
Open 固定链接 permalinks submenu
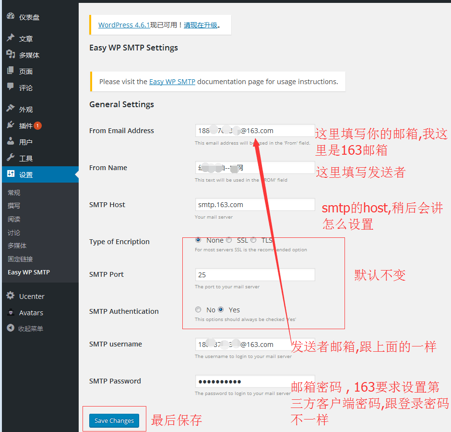(x=20, y=259)
